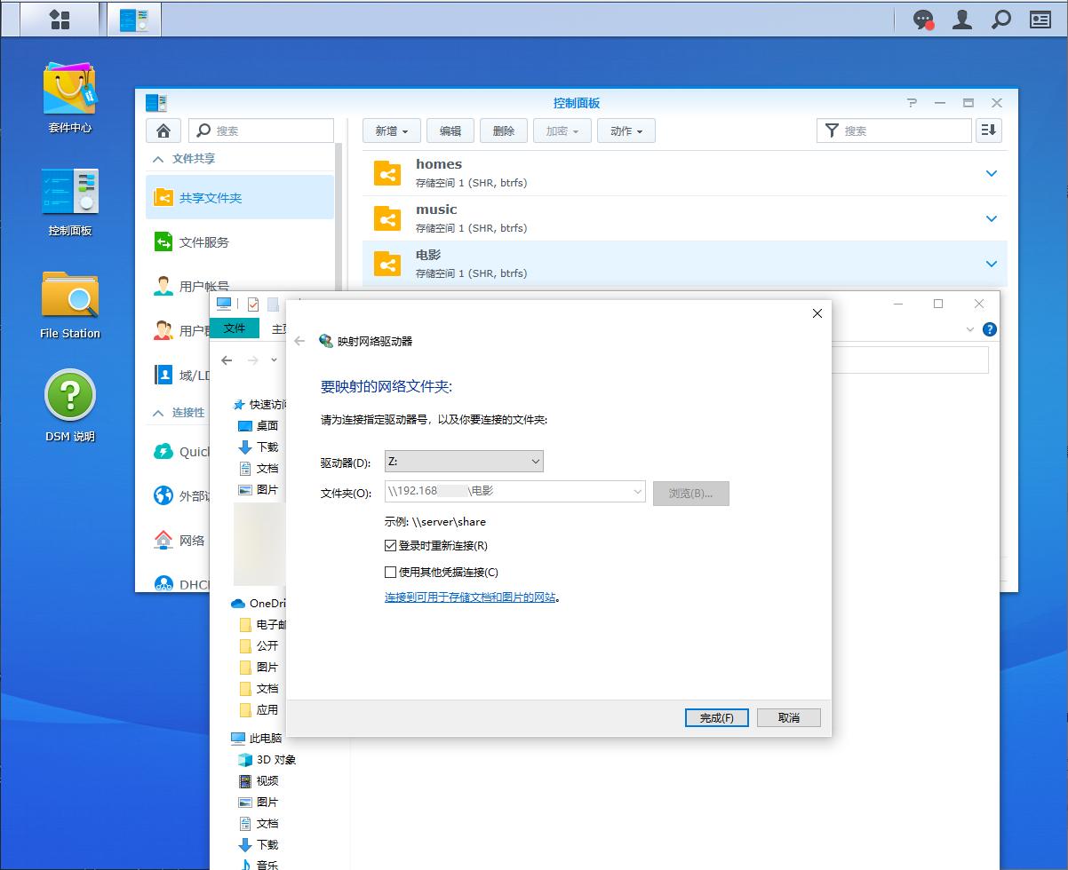
Task: Toggle 登录时重新连接 checkbox
Action: (390, 546)
